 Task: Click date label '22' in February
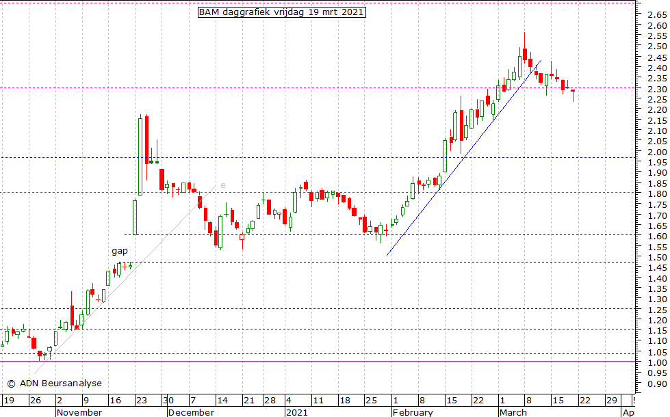pos(478,401)
